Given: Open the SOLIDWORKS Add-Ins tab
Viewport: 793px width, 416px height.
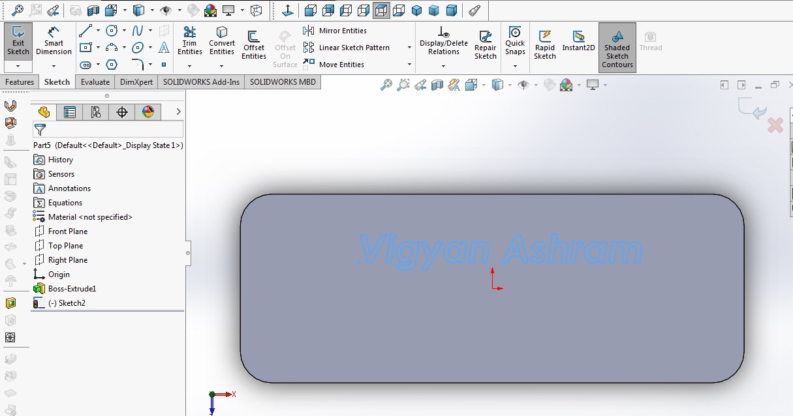Looking at the screenshot, I should point(201,82).
